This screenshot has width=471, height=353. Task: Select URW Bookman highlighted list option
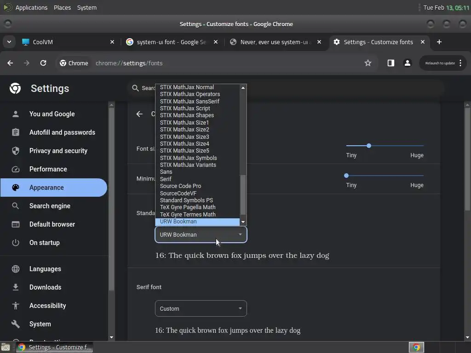tap(197, 222)
